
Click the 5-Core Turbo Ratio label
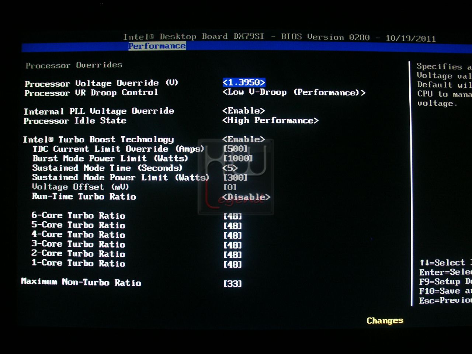tap(78, 225)
